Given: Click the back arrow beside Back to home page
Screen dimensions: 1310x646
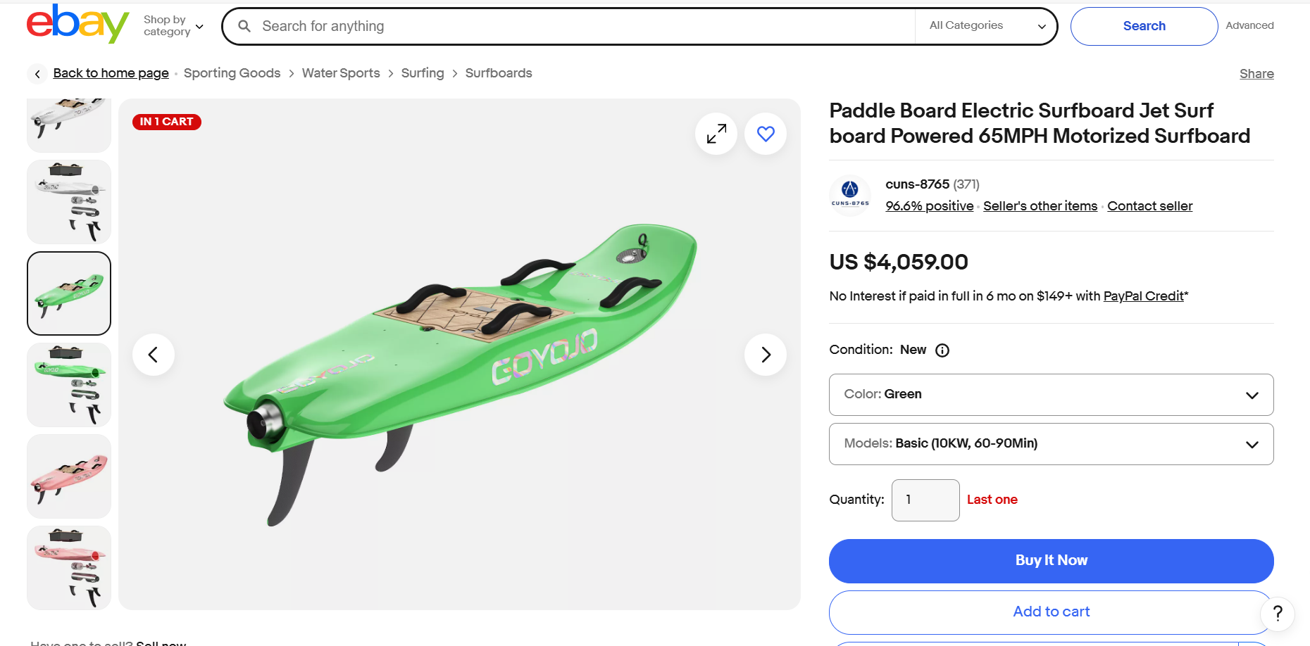Looking at the screenshot, I should tap(37, 73).
